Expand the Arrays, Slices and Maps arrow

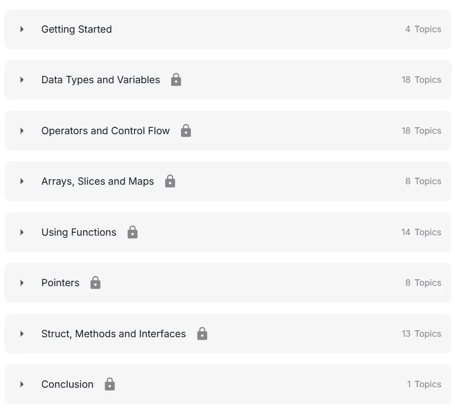coord(22,181)
